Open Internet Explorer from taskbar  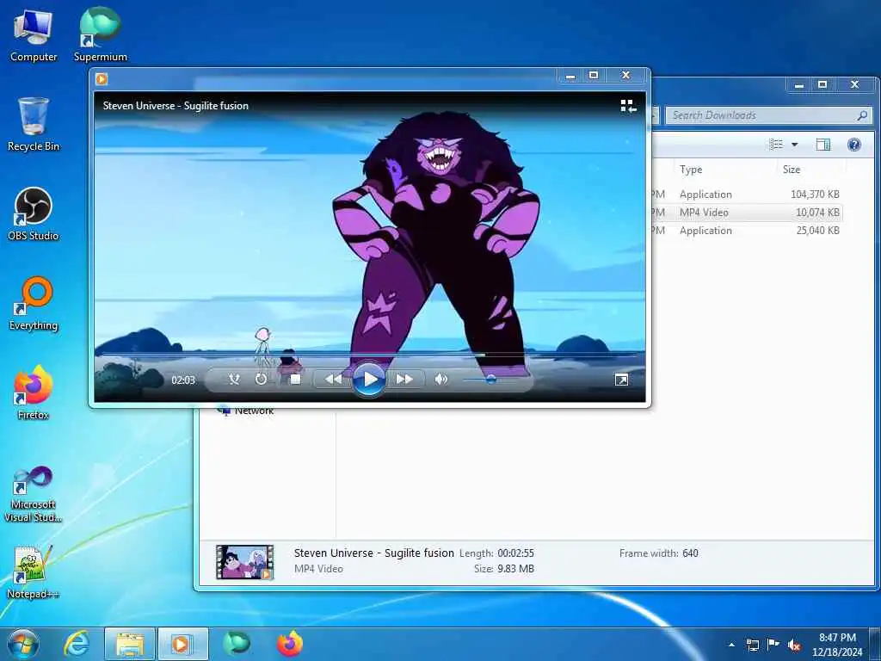(77, 644)
